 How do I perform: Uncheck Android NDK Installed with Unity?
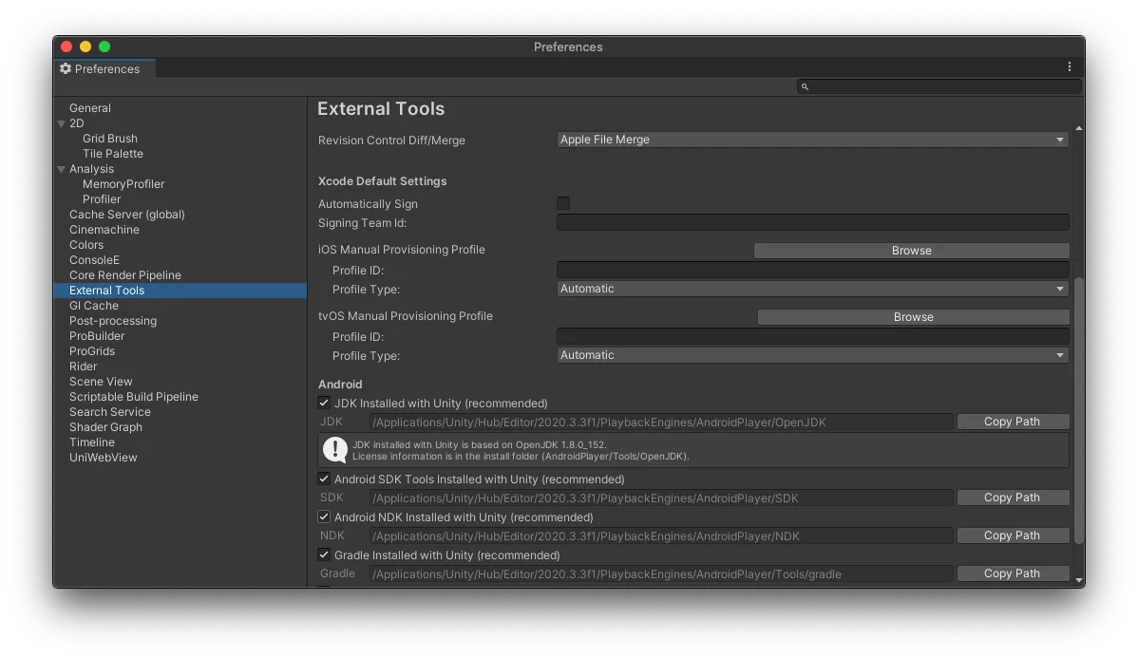point(324,517)
